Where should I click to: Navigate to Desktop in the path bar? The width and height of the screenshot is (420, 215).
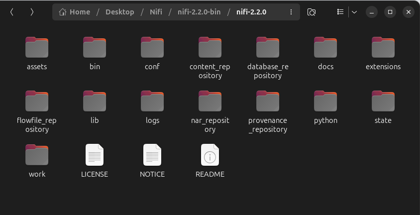120,12
